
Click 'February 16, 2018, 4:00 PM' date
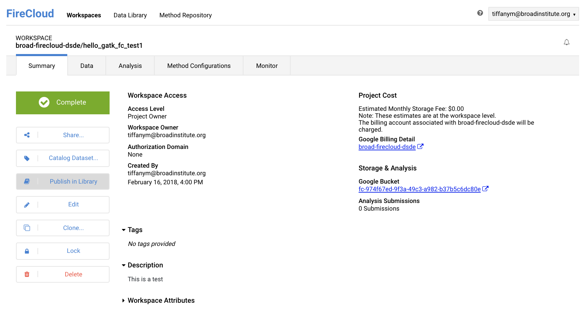(165, 182)
